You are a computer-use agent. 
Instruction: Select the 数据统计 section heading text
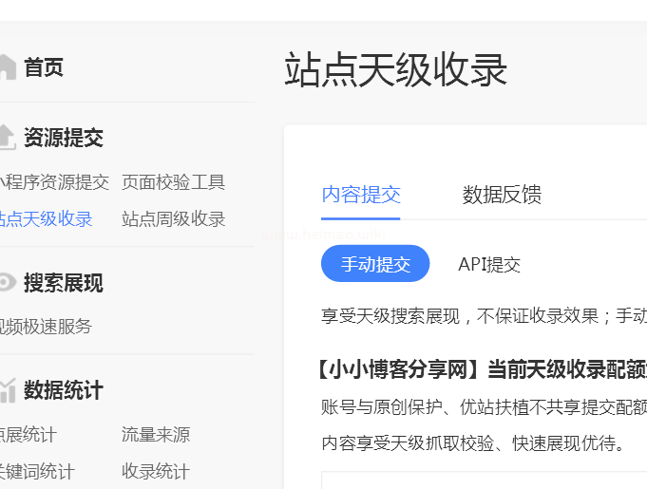(x=64, y=390)
